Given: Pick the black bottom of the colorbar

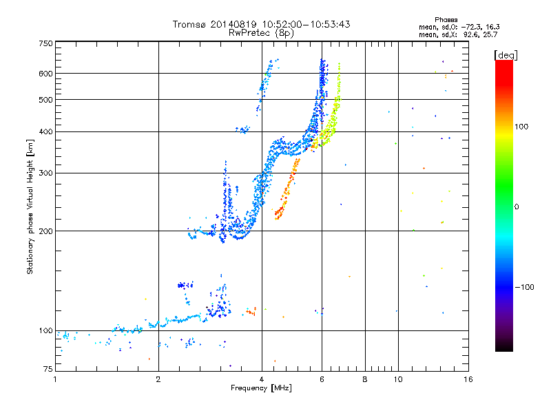Looking at the screenshot, I should 504,346.
